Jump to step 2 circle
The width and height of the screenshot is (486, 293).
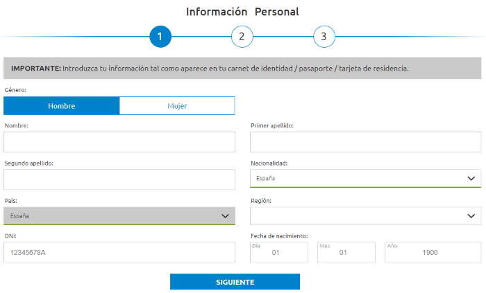click(x=242, y=37)
